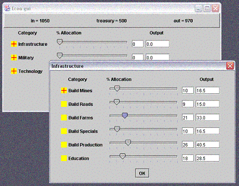239x186 pixels.
Task: Close the Infrastructure dialog
Action: point(230,66)
